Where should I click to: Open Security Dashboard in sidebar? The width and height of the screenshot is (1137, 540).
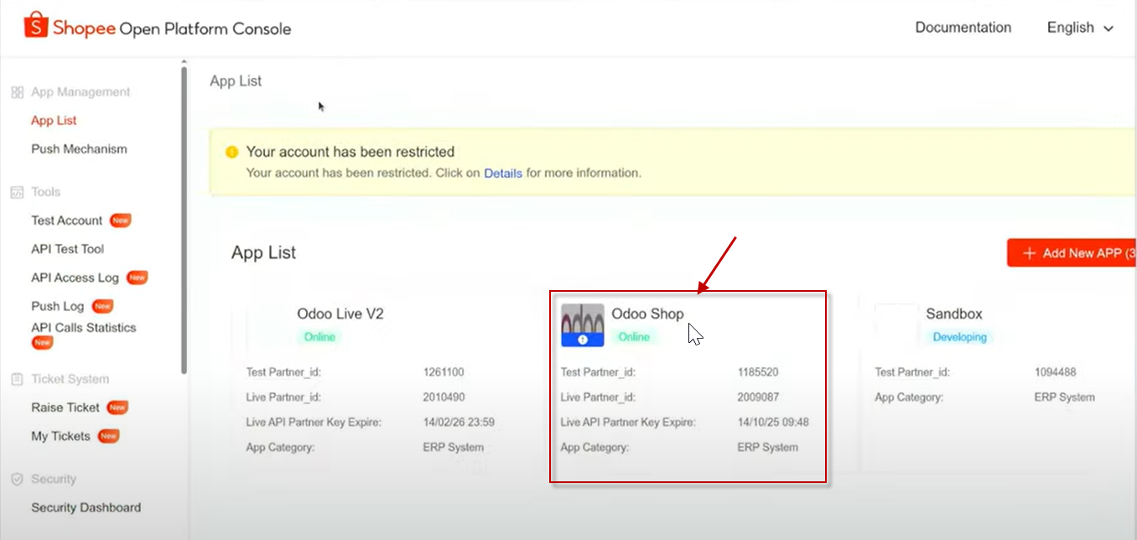pos(86,507)
